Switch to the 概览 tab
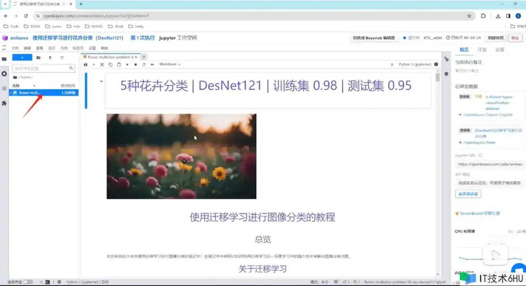Image resolution: width=526 pixels, height=286 pixels. point(464,50)
